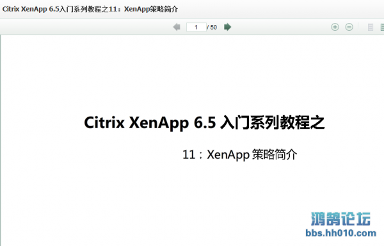Viewport: 384px width, 246px height.
Task: Zoom out with the minus icon
Action: pos(349,27)
